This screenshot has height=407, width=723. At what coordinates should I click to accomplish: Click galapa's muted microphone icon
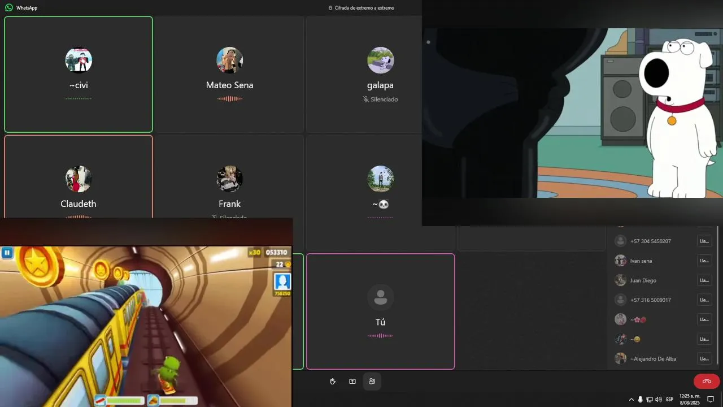coord(366,99)
